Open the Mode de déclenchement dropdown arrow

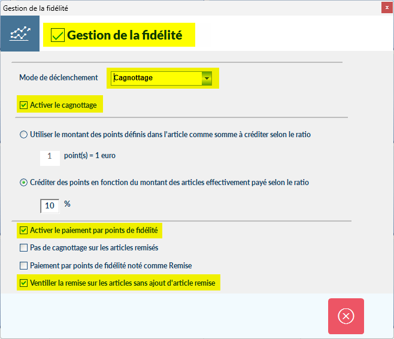pos(207,78)
